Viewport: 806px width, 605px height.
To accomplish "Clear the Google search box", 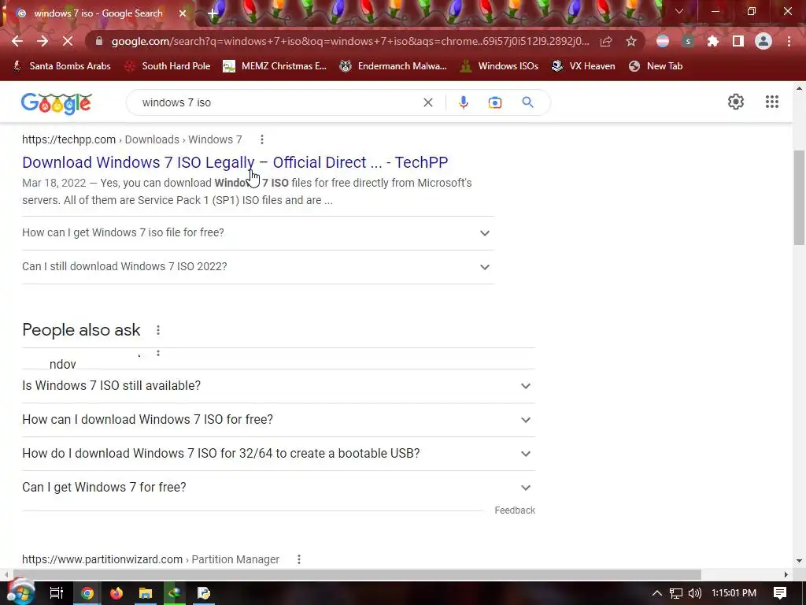I will [x=427, y=102].
